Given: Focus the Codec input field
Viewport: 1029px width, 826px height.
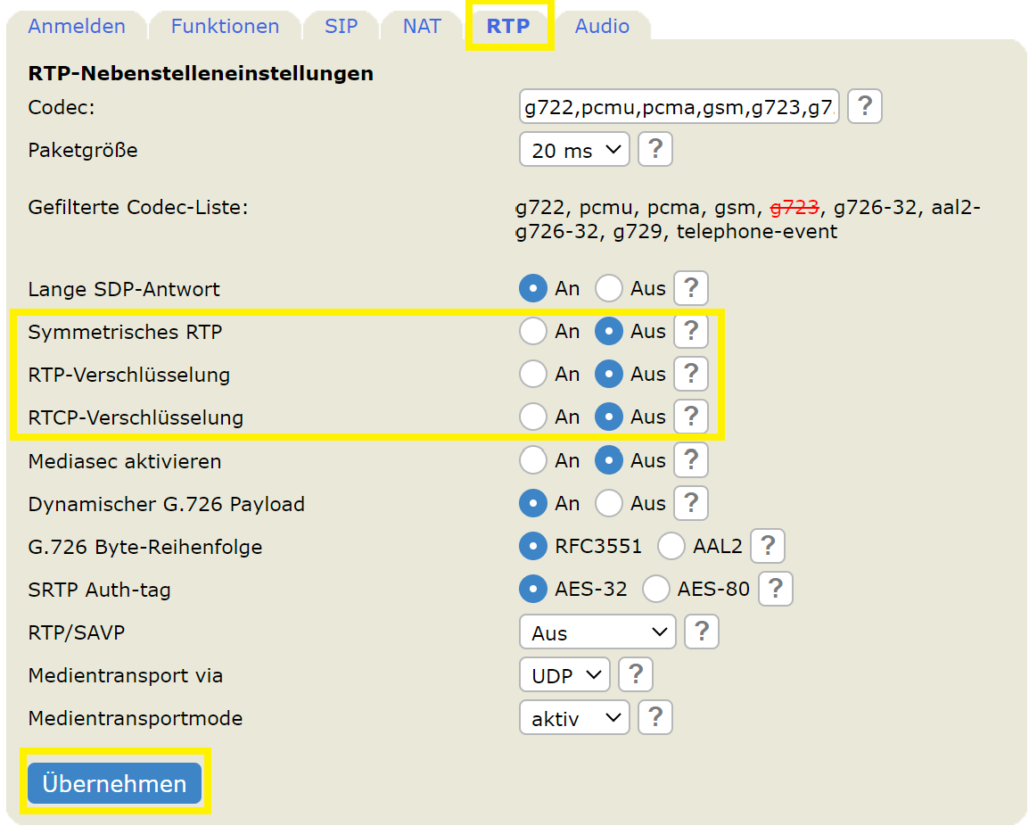Looking at the screenshot, I should coord(679,106).
